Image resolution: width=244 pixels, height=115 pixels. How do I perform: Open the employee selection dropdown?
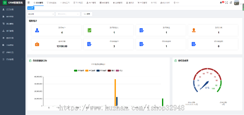pyautogui.click(x=68, y=14)
